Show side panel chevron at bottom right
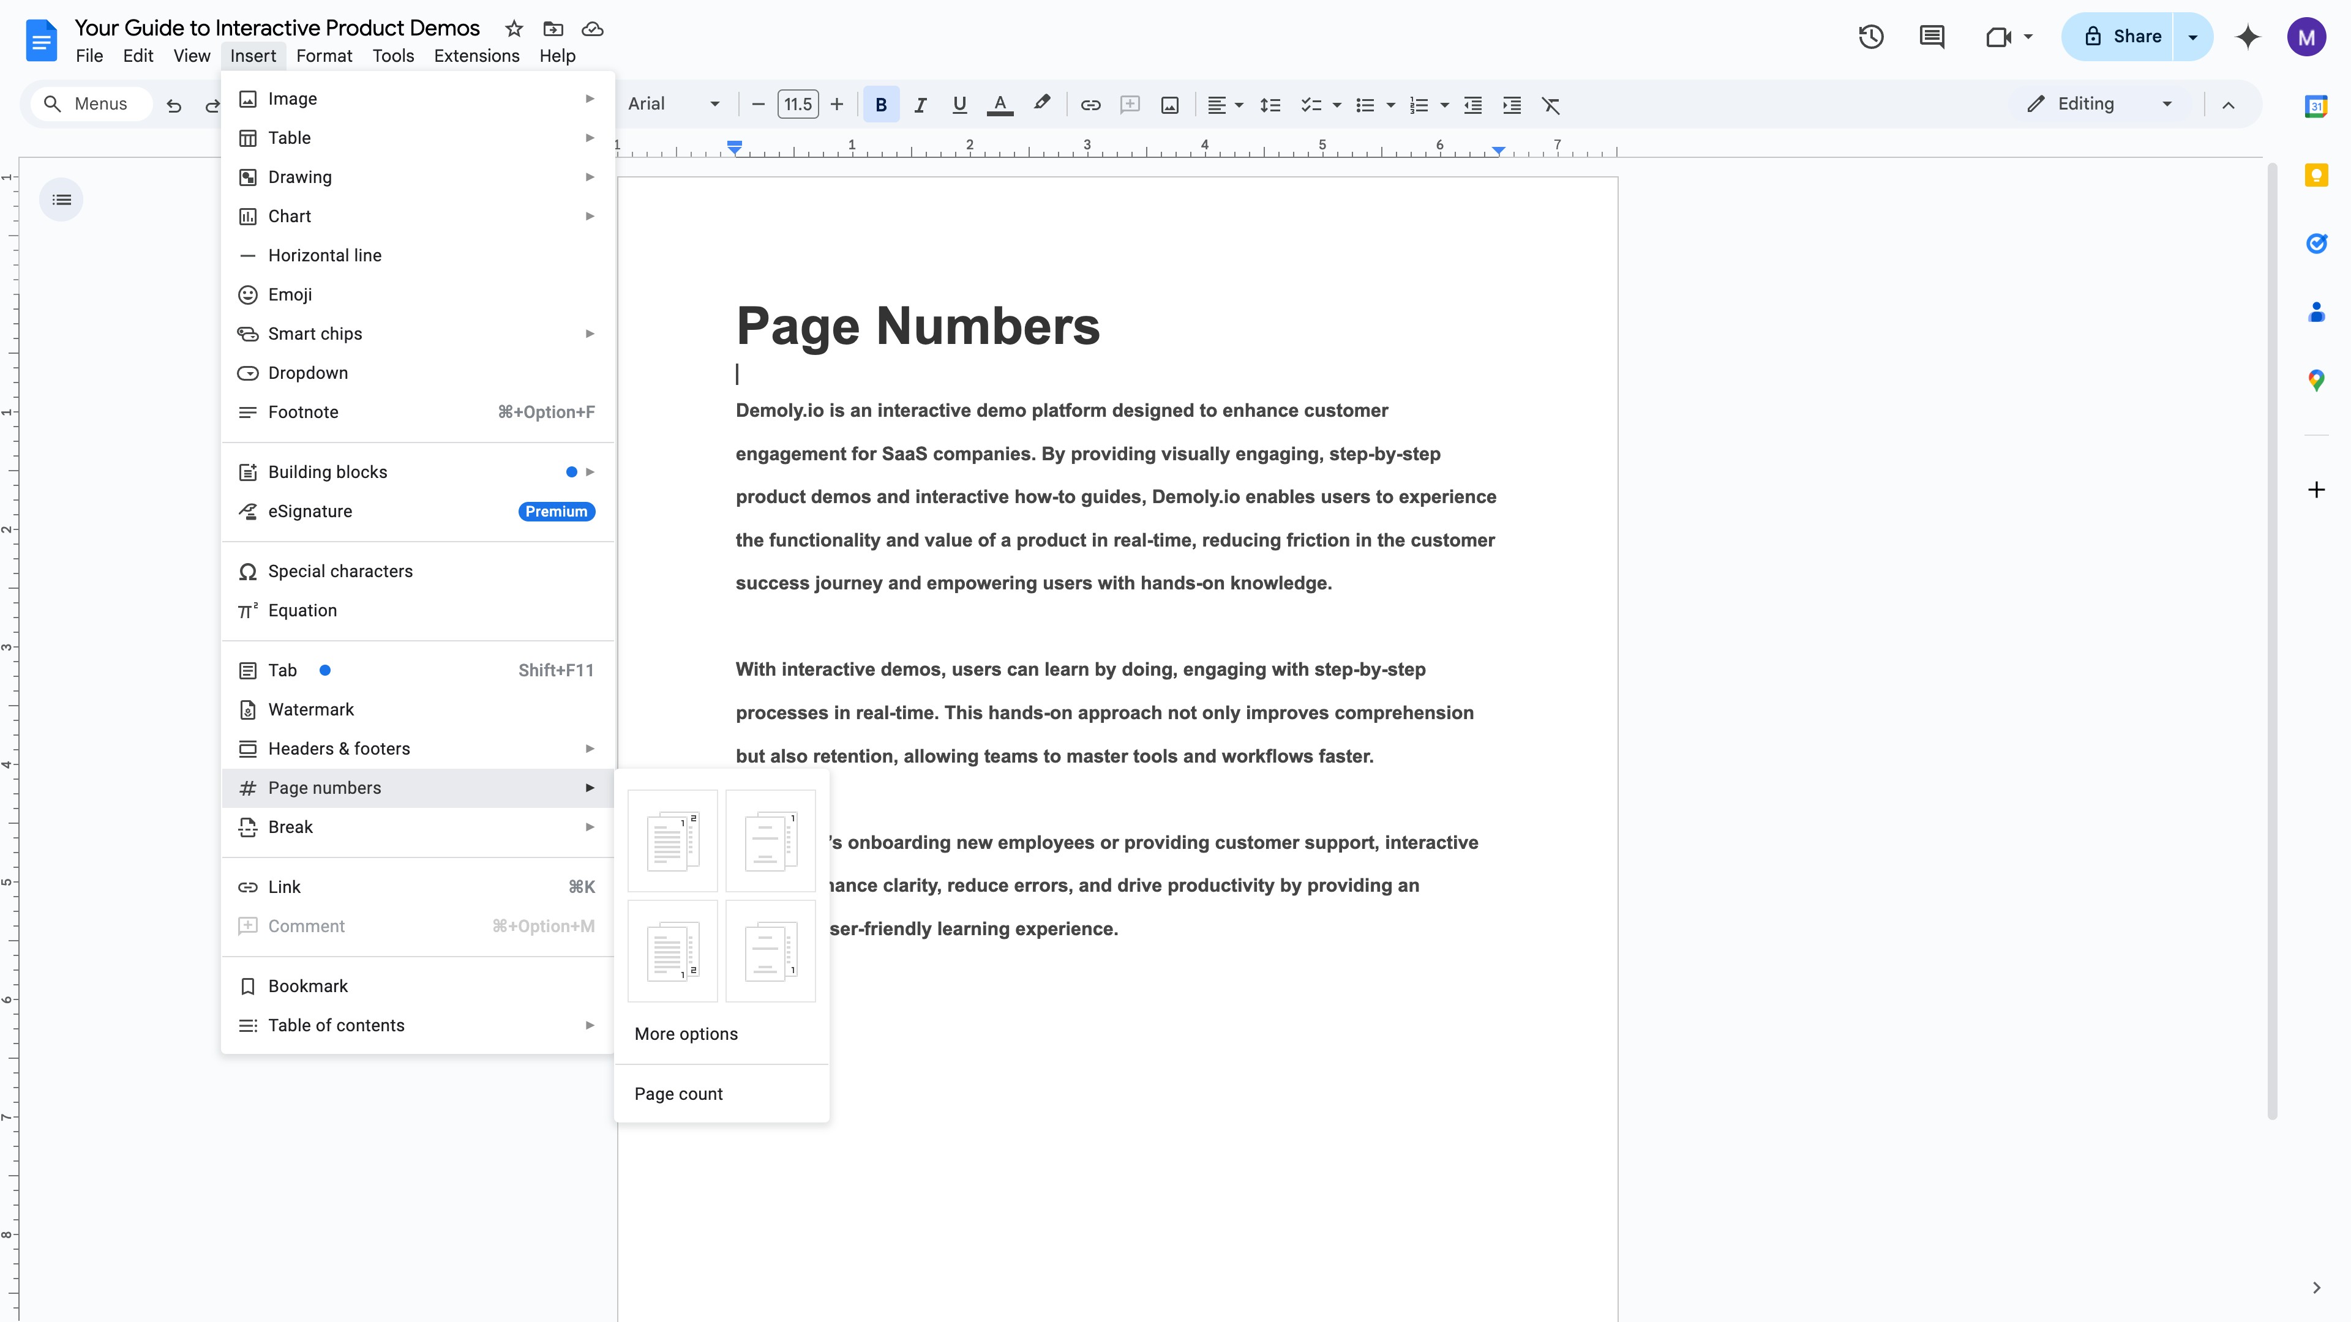2351x1322 pixels. click(x=2315, y=1287)
